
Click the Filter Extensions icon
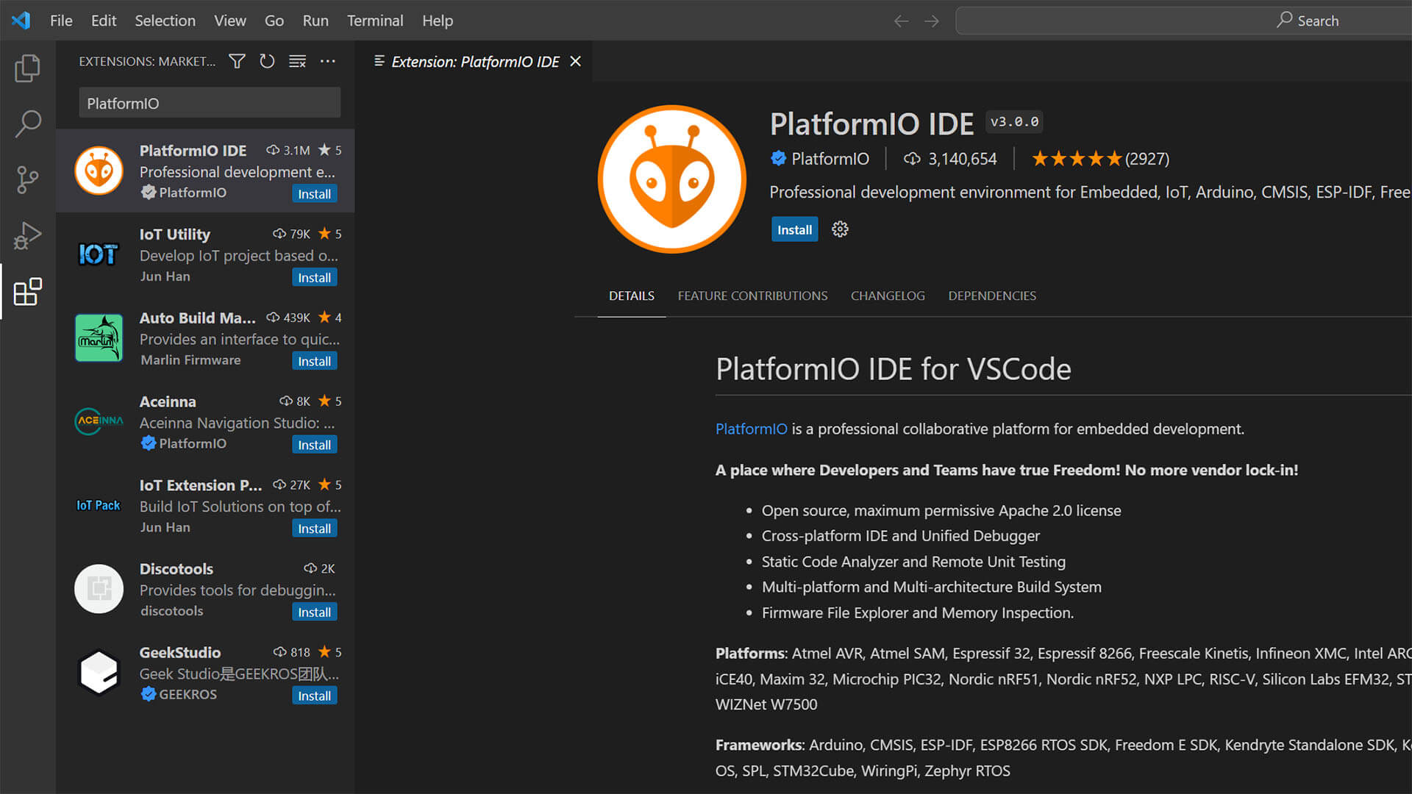click(x=237, y=61)
